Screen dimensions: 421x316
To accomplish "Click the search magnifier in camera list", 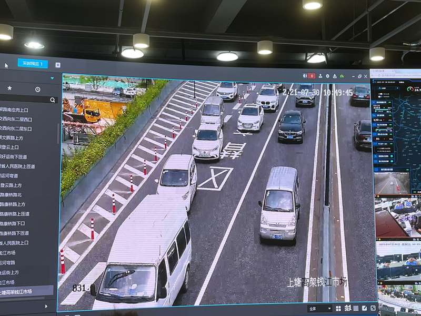I will click(52, 100).
